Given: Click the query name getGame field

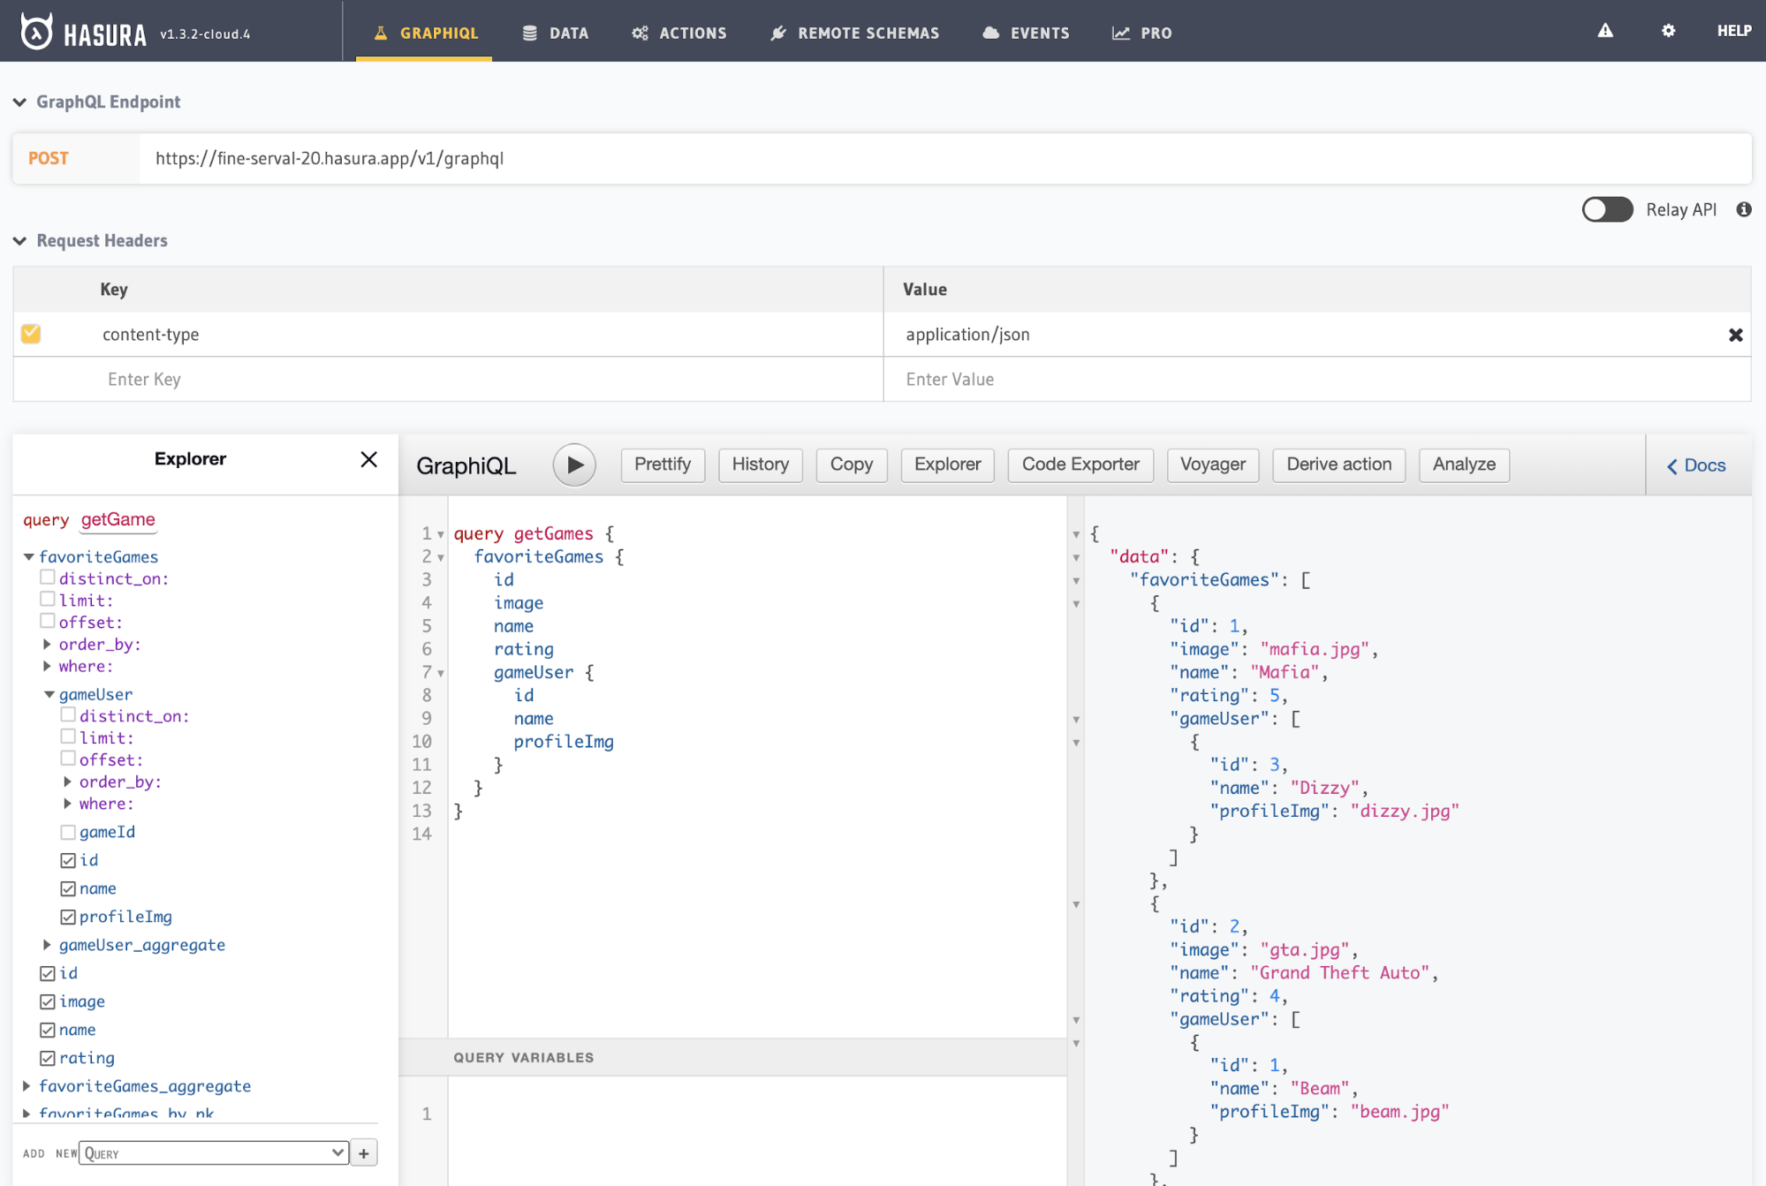Looking at the screenshot, I should 118,520.
